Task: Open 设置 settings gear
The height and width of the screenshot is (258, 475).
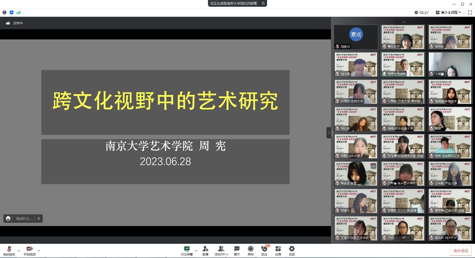Action: click(292, 250)
